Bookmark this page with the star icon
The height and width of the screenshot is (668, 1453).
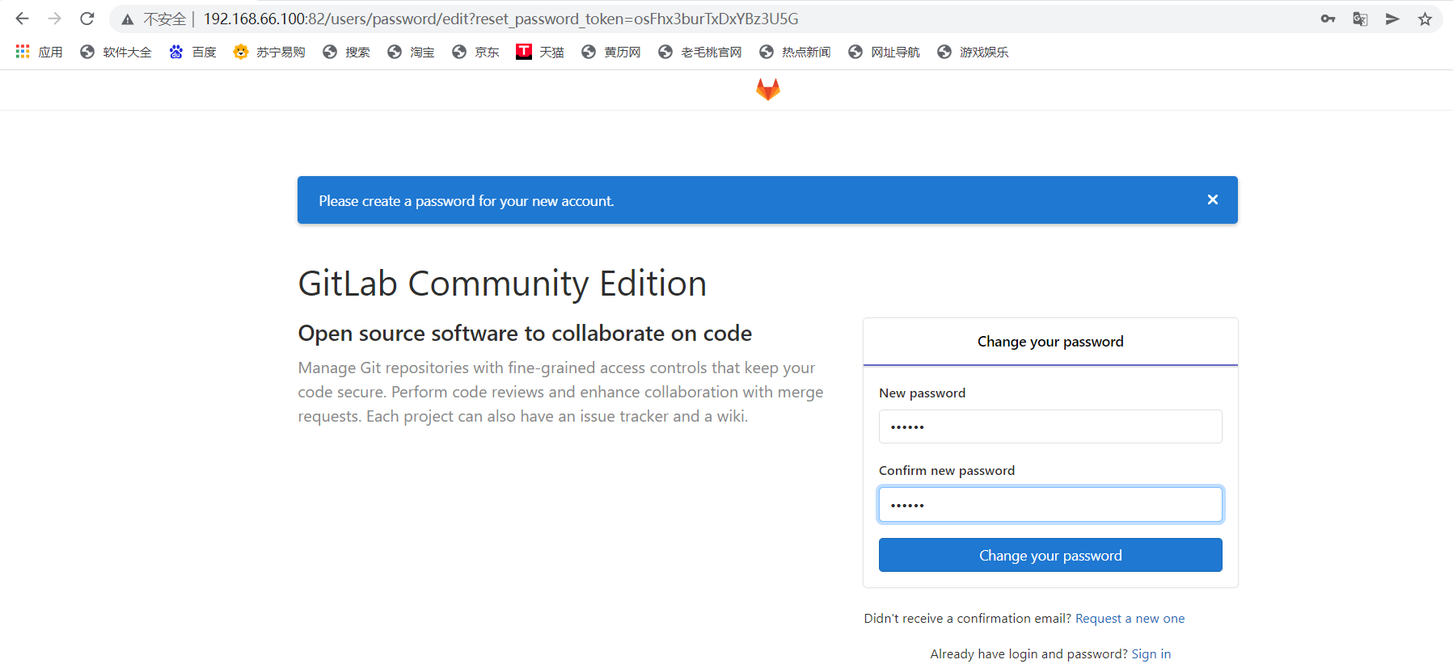pos(1425,19)
